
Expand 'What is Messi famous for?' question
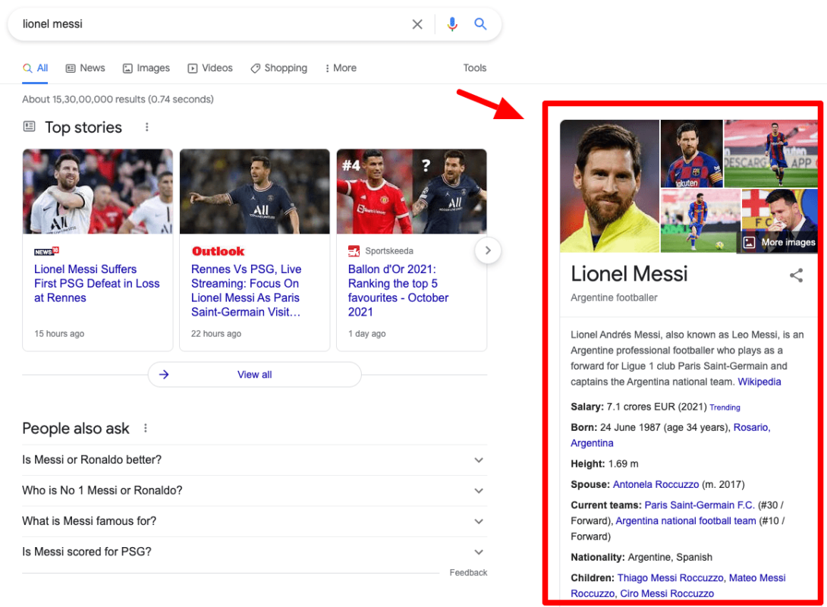[x=255, y=521]
